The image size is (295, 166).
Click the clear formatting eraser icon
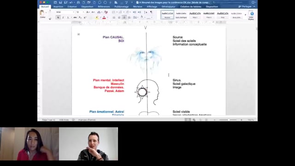coord(106,12)
